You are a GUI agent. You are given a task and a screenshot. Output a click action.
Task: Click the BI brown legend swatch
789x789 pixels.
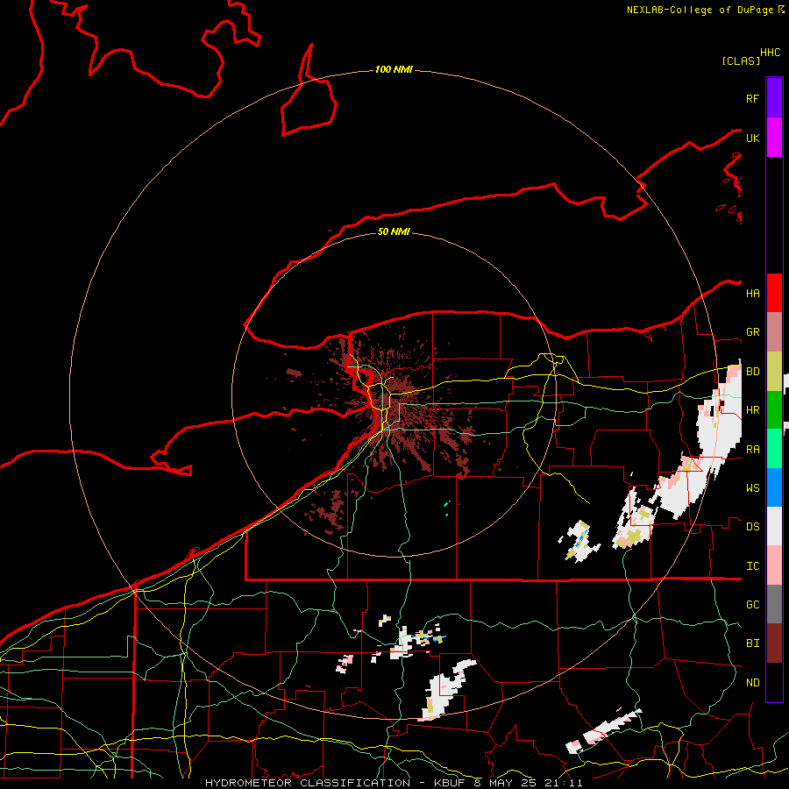[774, 643]
